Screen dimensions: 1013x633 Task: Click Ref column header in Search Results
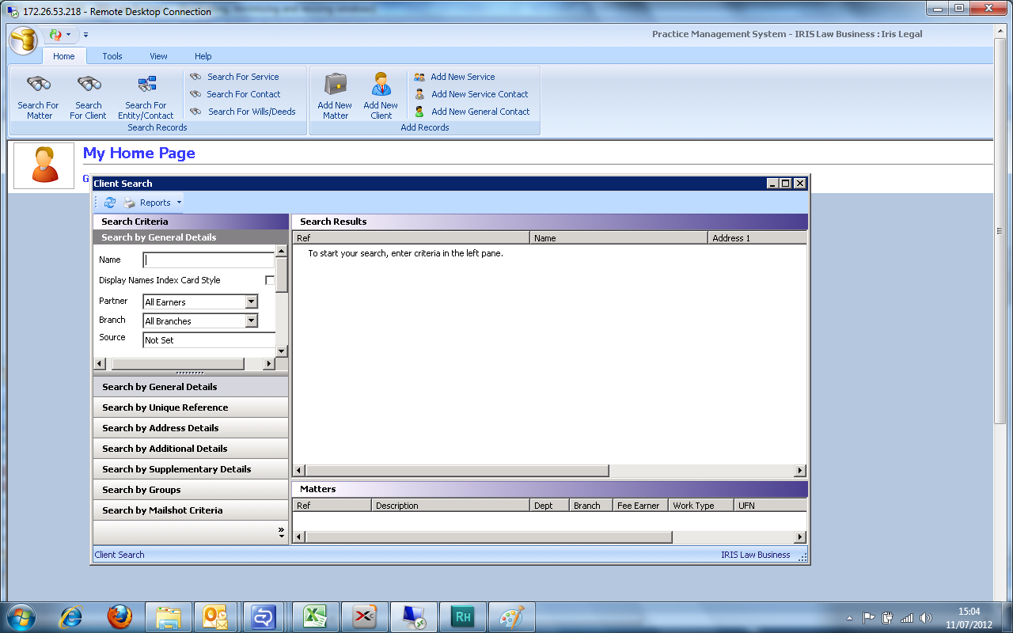[411, 237]
